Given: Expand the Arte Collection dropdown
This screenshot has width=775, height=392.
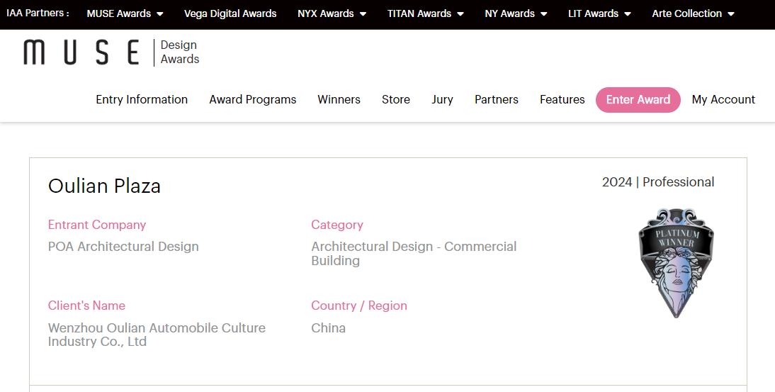Looking at the screenshot, I should (693, 14).
